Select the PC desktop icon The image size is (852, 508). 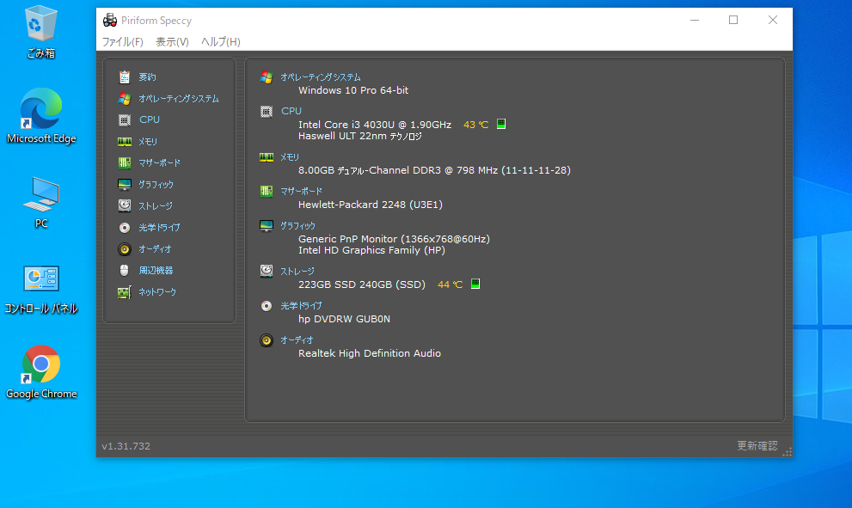click(41, 202)
